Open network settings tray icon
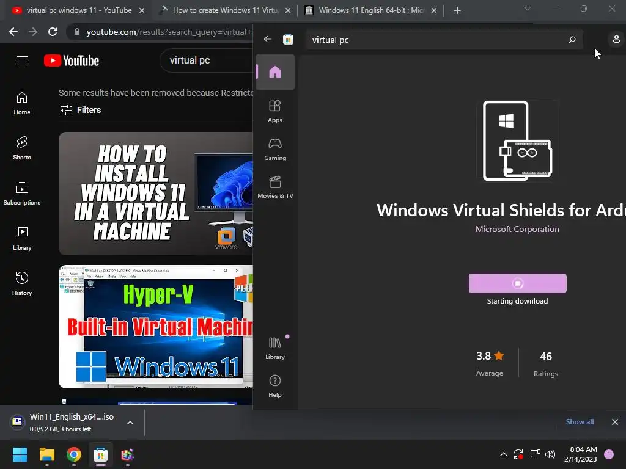 click(535, 454)
